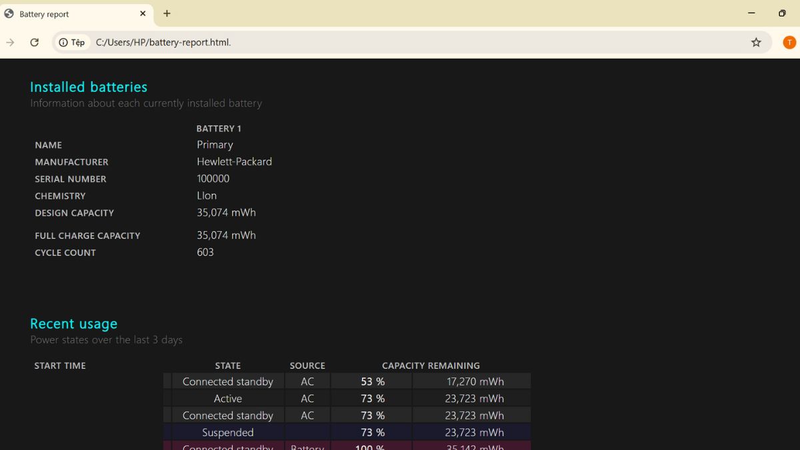This screenshot has height=450, width=800.
Task: Reload the battery report page
Action: pos(34,42)
